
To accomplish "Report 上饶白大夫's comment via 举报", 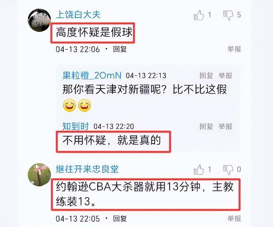I will (234, 49).
